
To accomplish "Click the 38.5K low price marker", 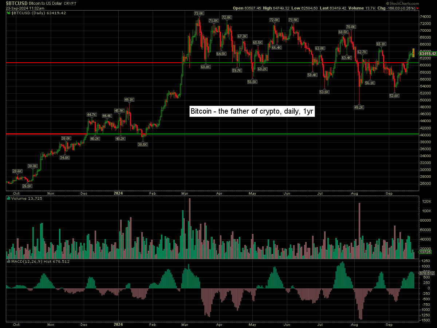I will pos(143,144).
